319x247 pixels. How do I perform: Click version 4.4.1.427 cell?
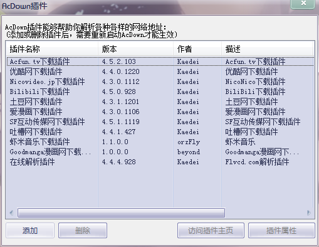[x=118, y=132]
